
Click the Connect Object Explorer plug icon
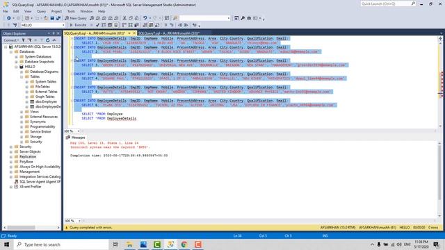(x=23, y=40)
